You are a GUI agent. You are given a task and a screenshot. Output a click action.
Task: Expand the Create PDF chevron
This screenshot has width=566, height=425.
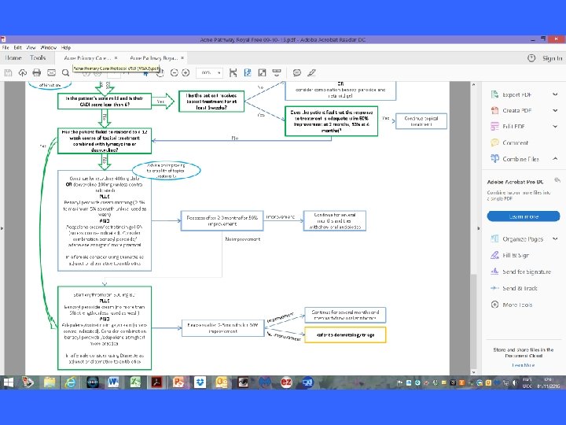pos(555,111)
